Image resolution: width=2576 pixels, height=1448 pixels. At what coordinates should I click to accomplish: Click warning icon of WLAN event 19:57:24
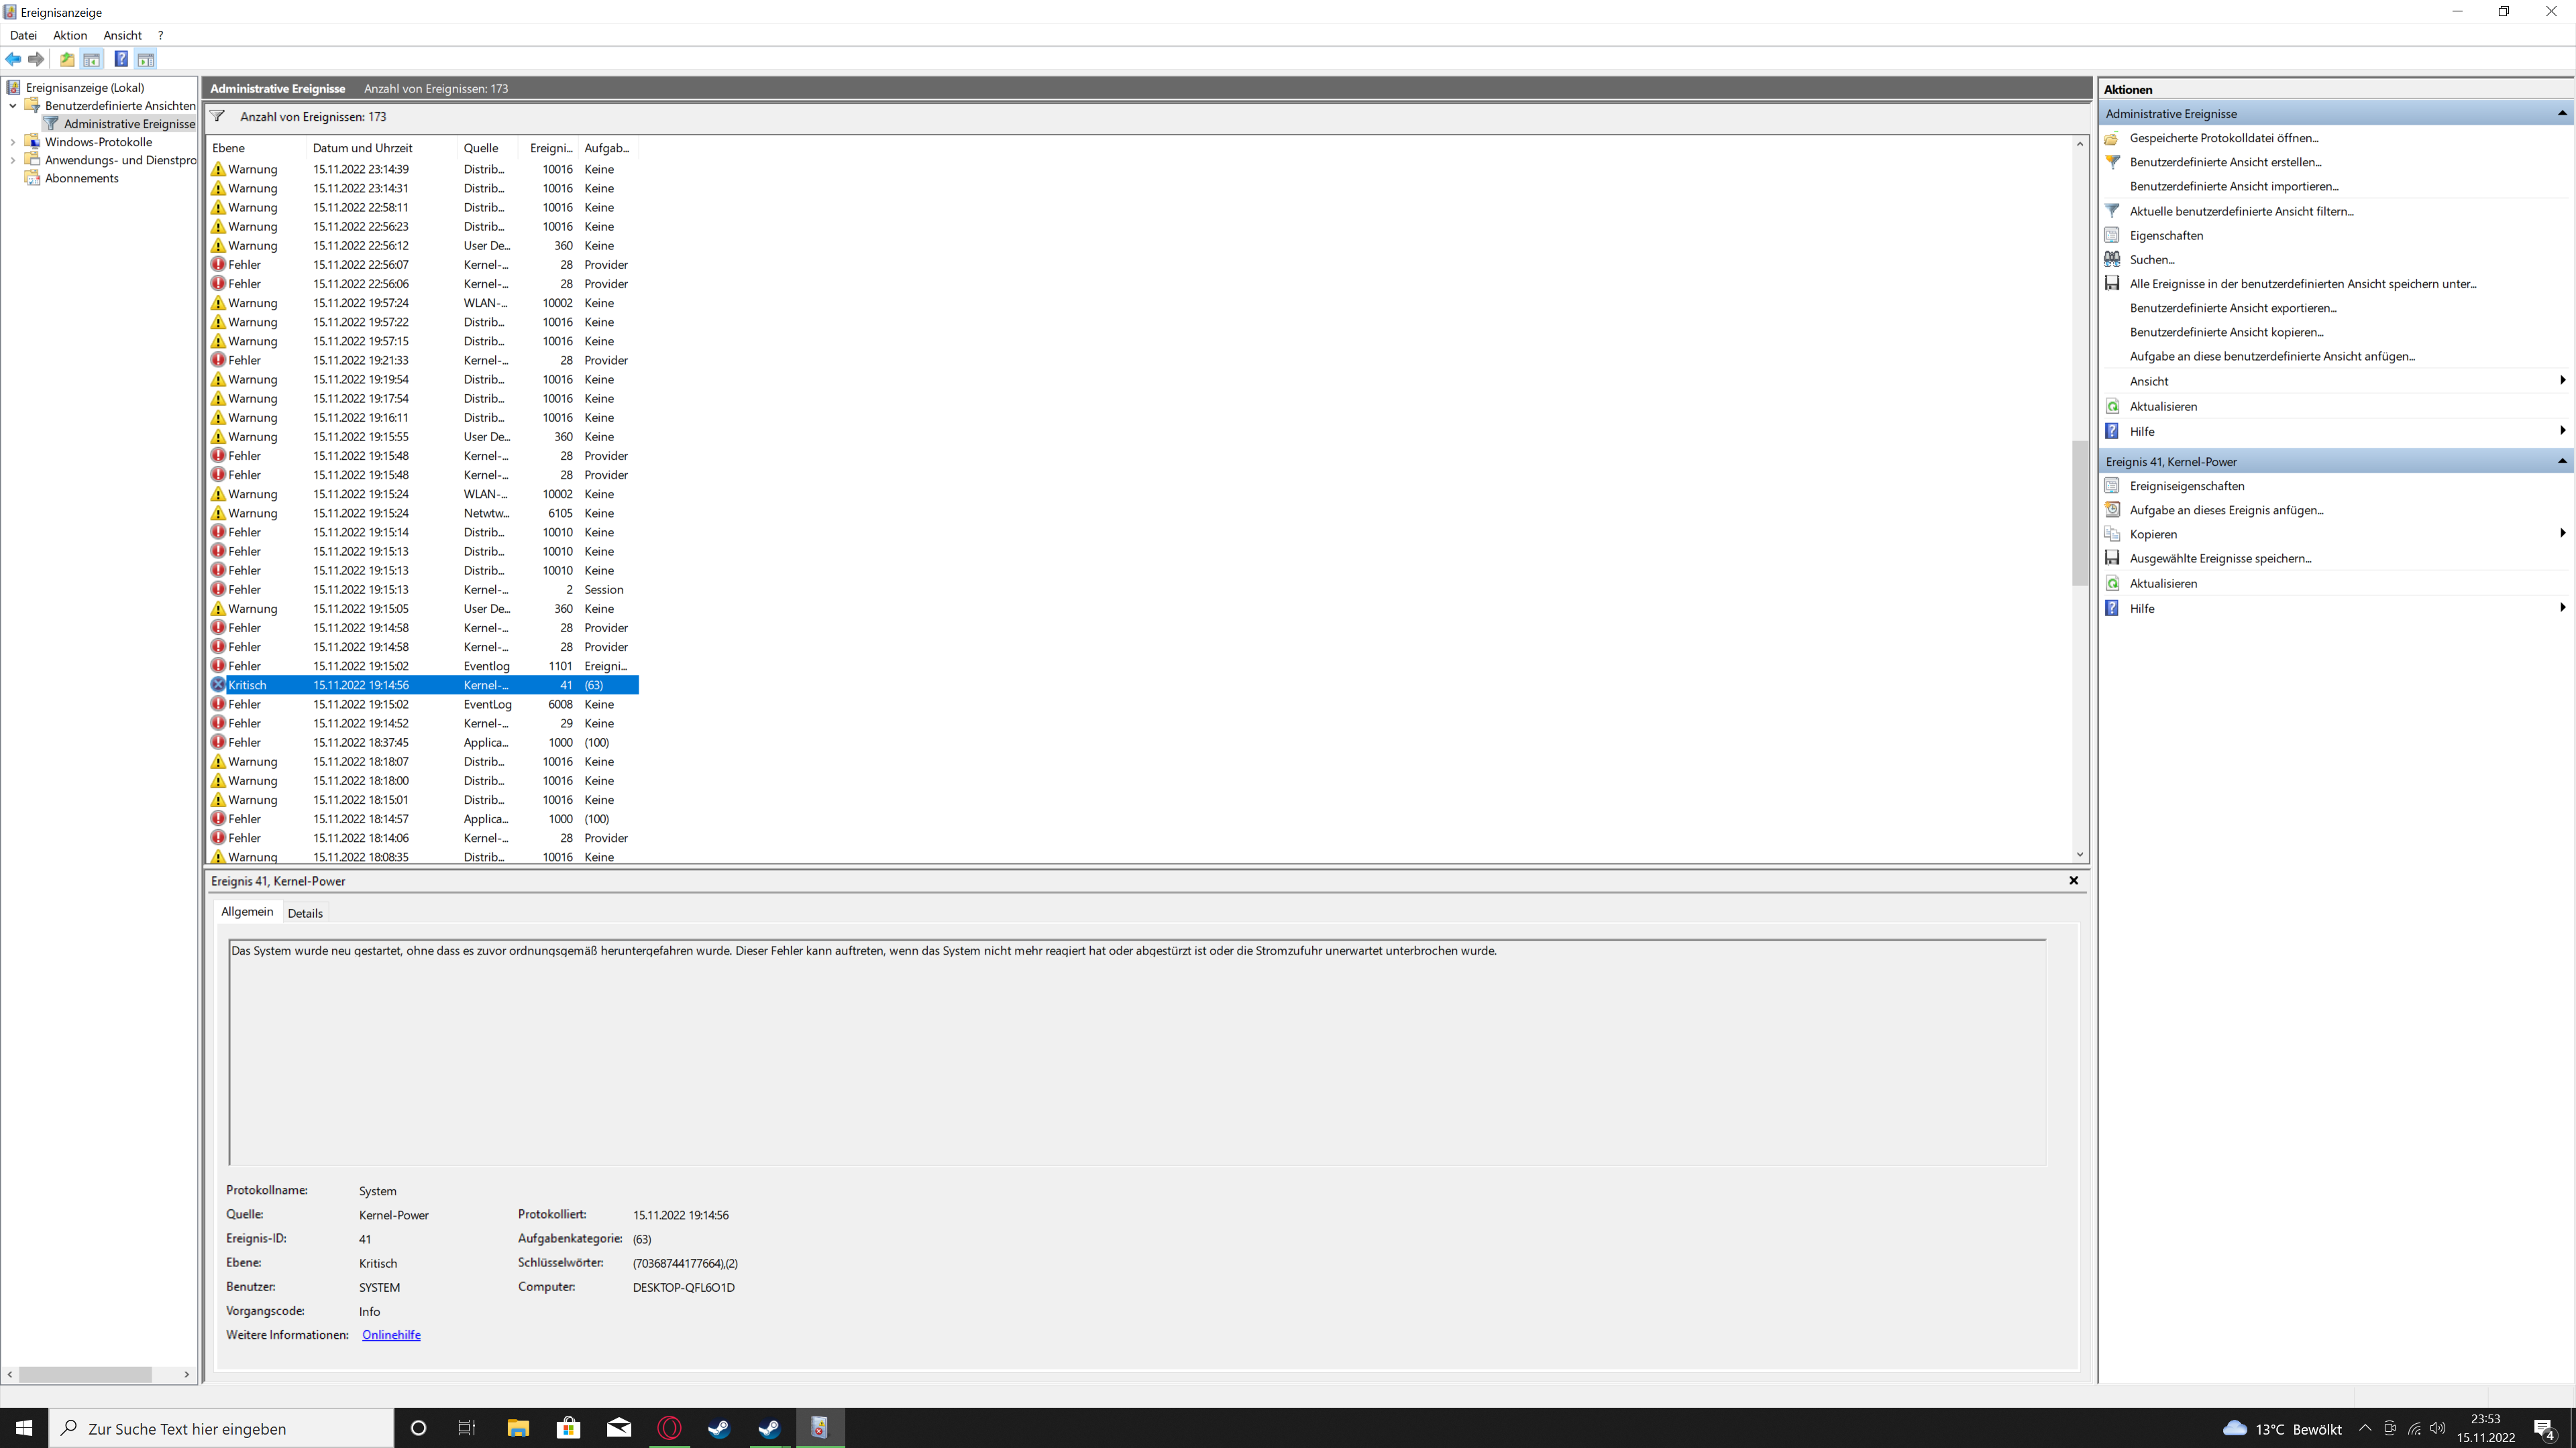(x=218, y=303)
